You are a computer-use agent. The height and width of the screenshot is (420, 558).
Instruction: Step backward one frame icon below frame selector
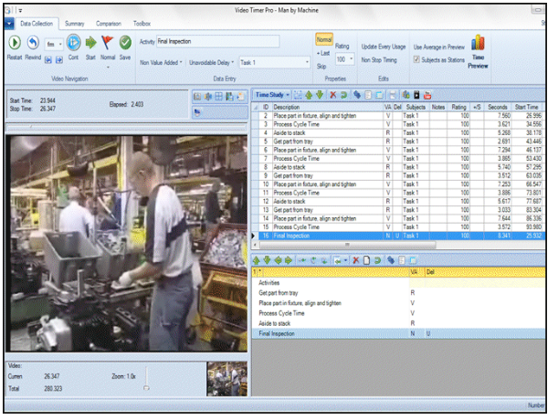point(48,59)
